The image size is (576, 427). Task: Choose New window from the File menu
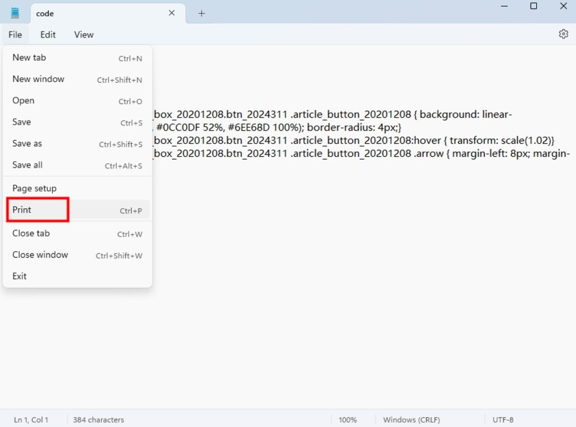38,79
